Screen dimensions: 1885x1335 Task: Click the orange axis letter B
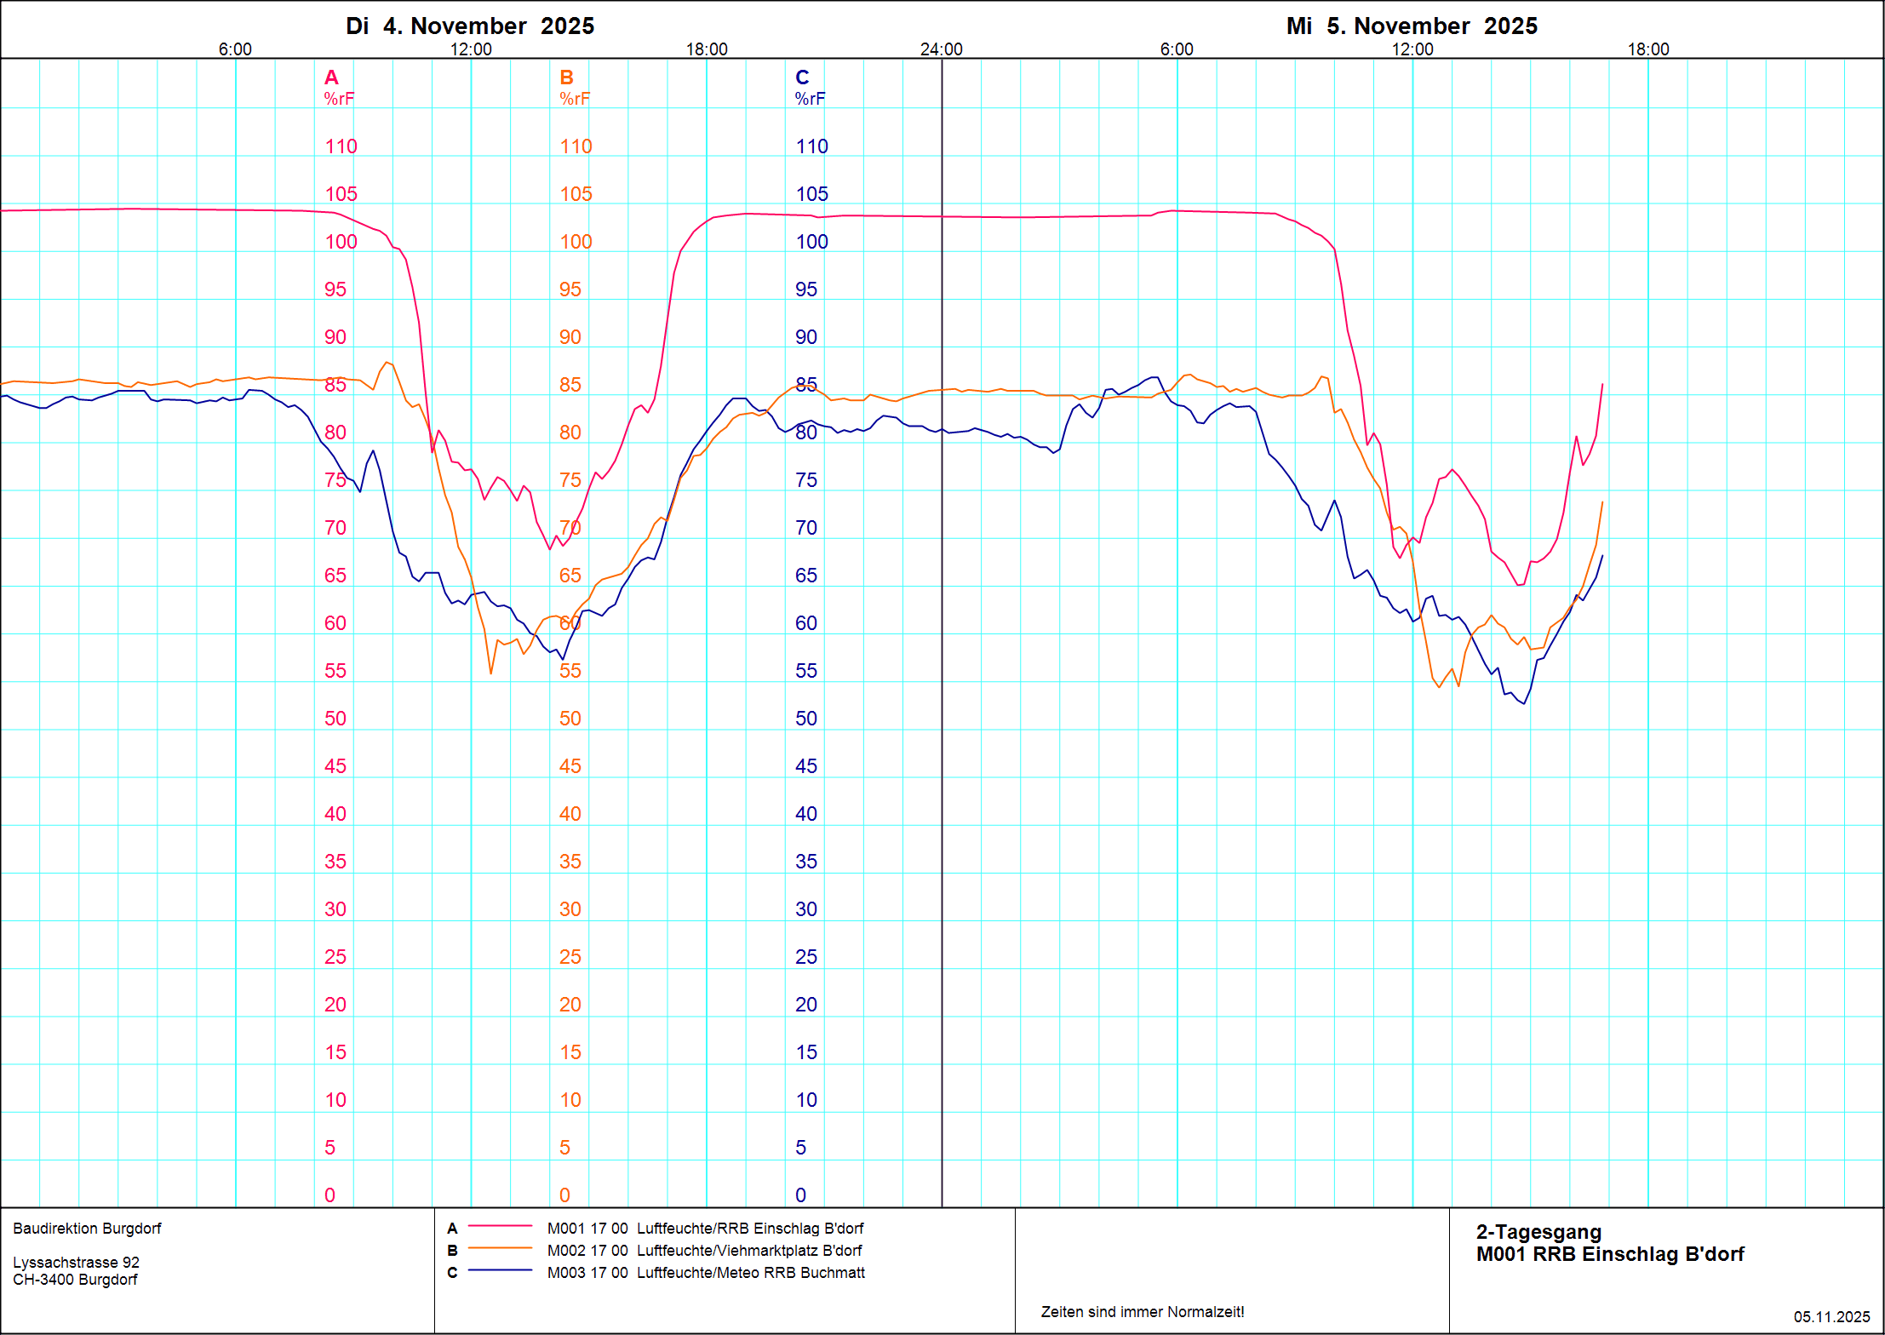coord(566,77)
